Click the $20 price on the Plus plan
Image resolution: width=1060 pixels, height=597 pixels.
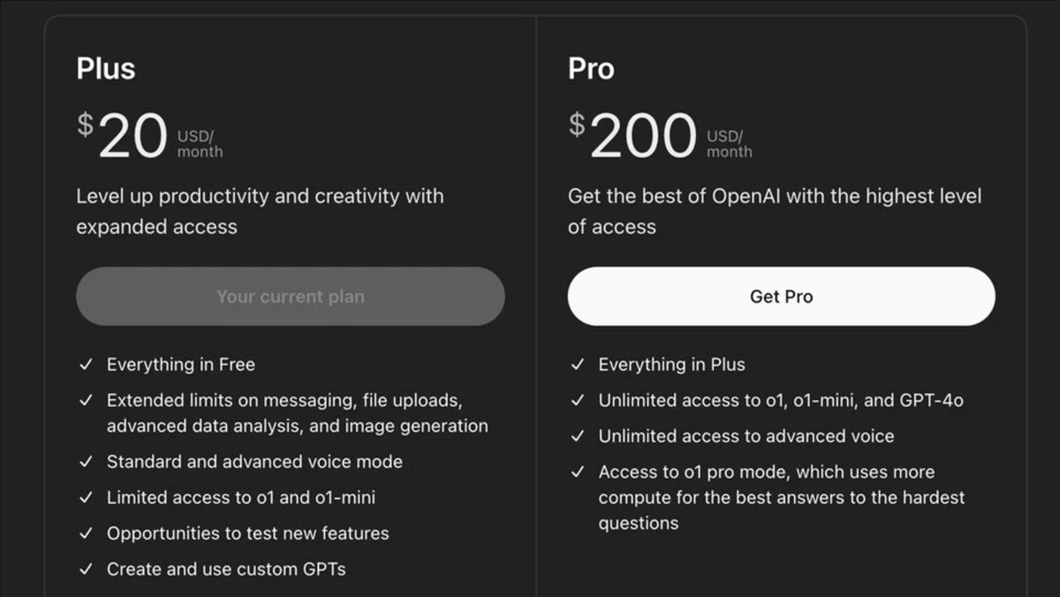coord(124,138)
